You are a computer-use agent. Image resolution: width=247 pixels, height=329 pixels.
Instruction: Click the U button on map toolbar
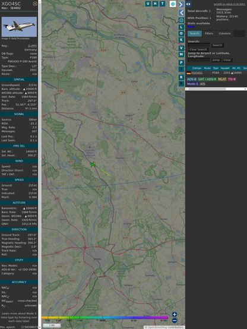(x=148, y=4)
